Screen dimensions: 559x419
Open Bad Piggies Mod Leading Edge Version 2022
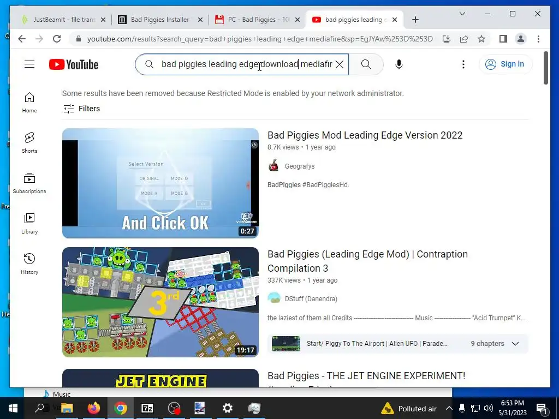365,135
